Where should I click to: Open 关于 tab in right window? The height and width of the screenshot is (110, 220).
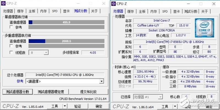(204, 12)
